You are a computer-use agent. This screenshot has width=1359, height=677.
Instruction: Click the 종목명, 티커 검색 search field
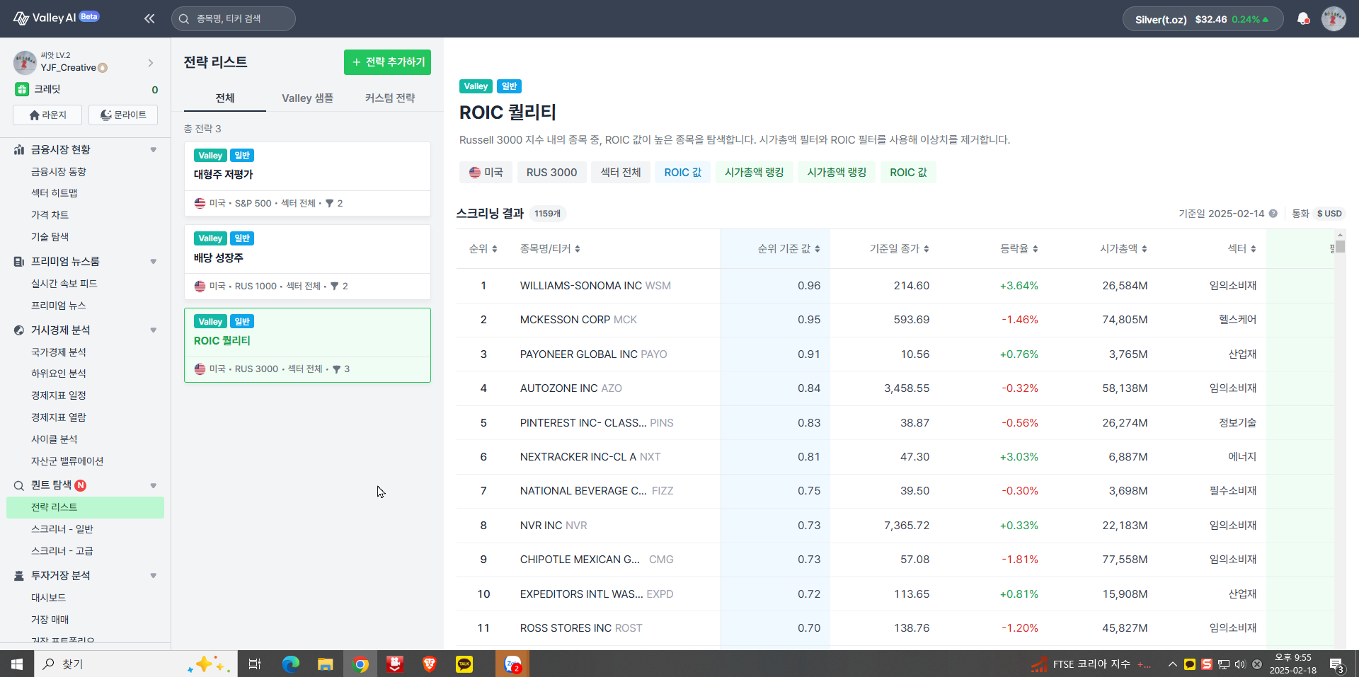[234, 19]
